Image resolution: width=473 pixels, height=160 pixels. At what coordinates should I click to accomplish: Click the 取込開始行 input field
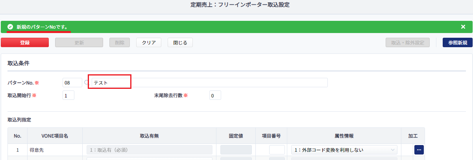pos(68,95)
